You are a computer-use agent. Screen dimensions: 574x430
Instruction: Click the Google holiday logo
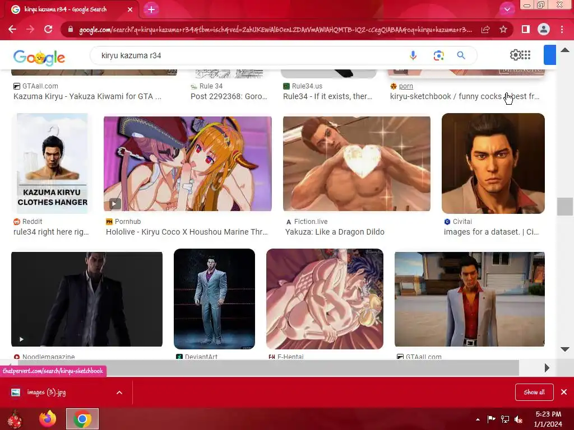pos(39,58)
